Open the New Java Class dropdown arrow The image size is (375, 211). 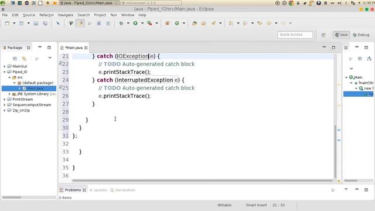184,23
